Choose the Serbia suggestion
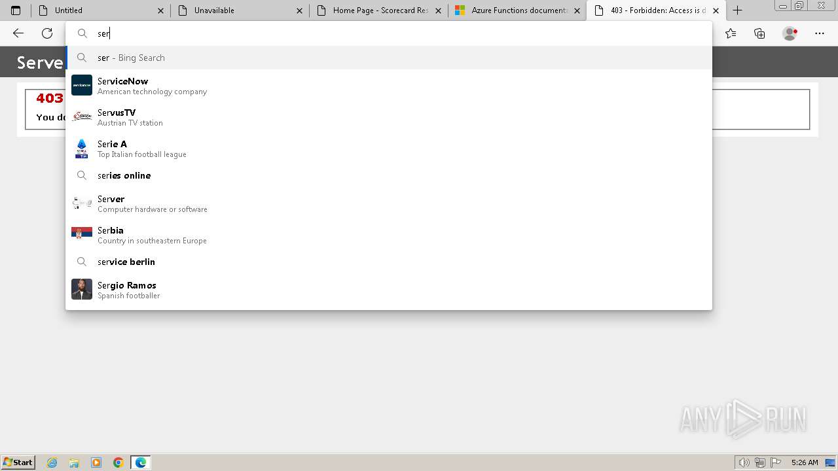This screenshot has height=471, width=838. coord(389,235)
